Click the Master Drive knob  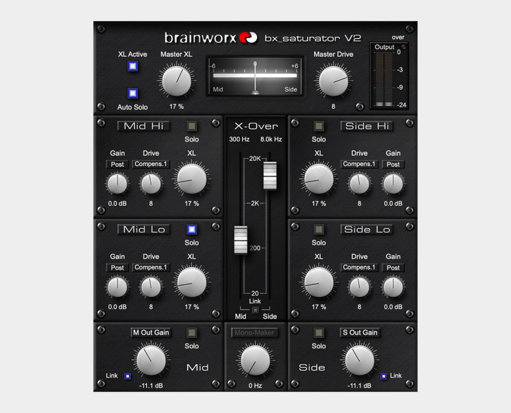click(x=333, y=81)
